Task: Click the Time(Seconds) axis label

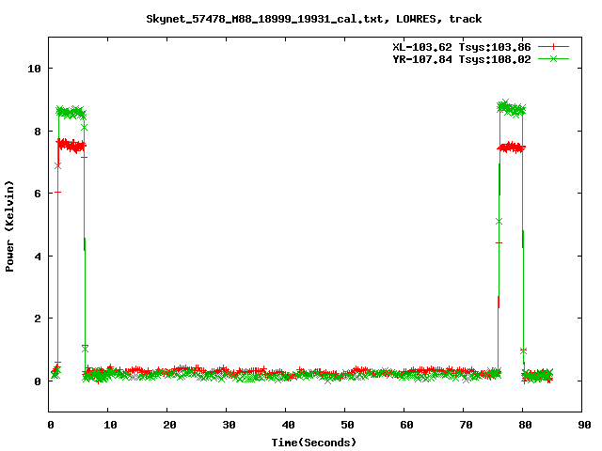Action: click(314, 443)
